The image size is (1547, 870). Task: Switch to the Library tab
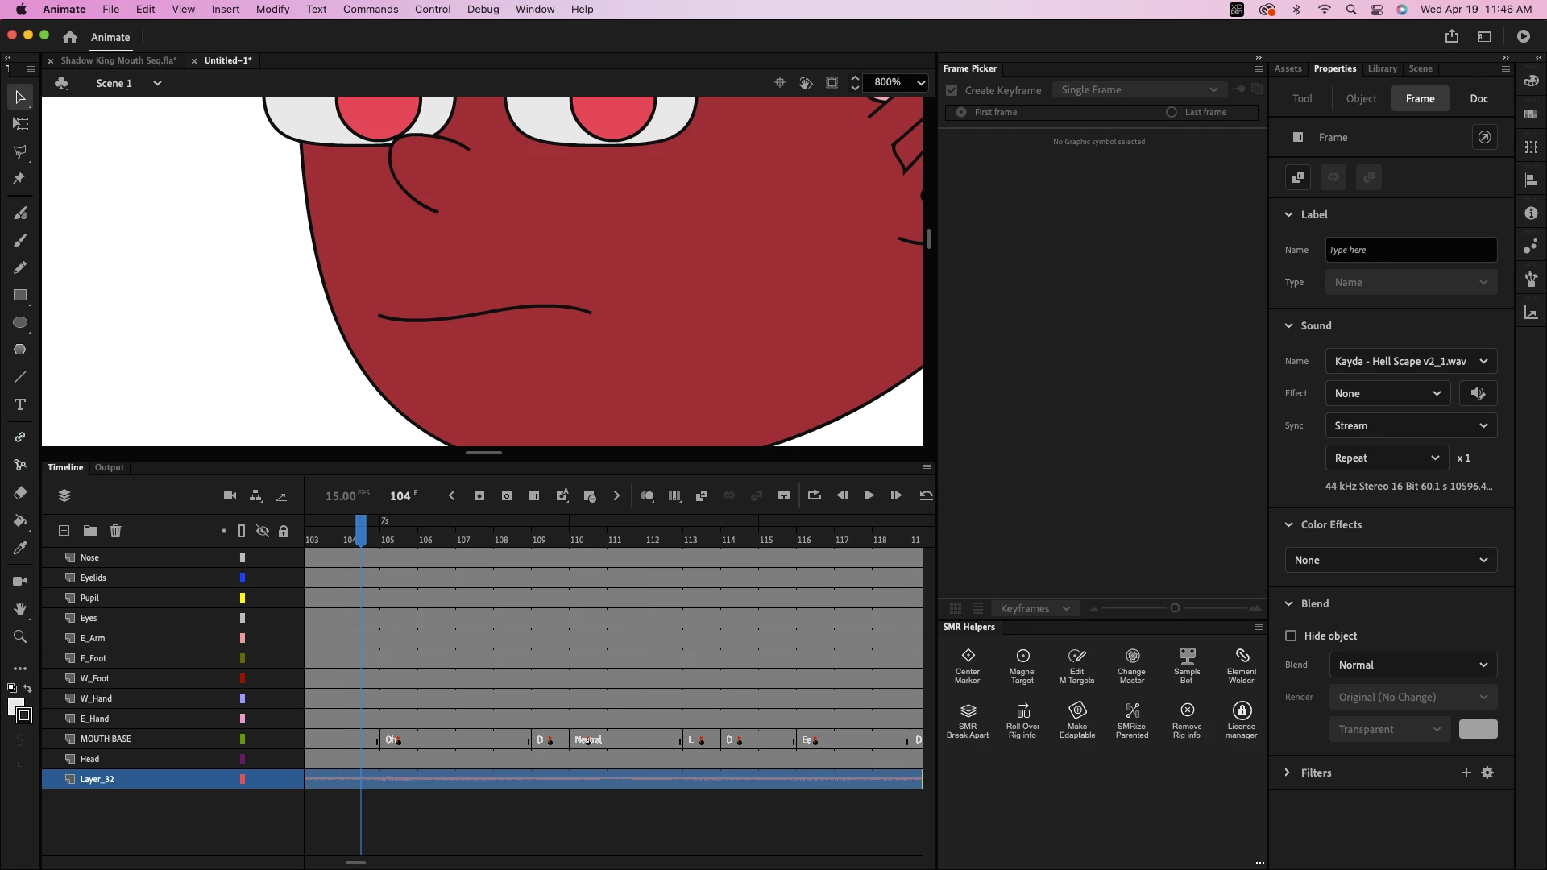1382,68
